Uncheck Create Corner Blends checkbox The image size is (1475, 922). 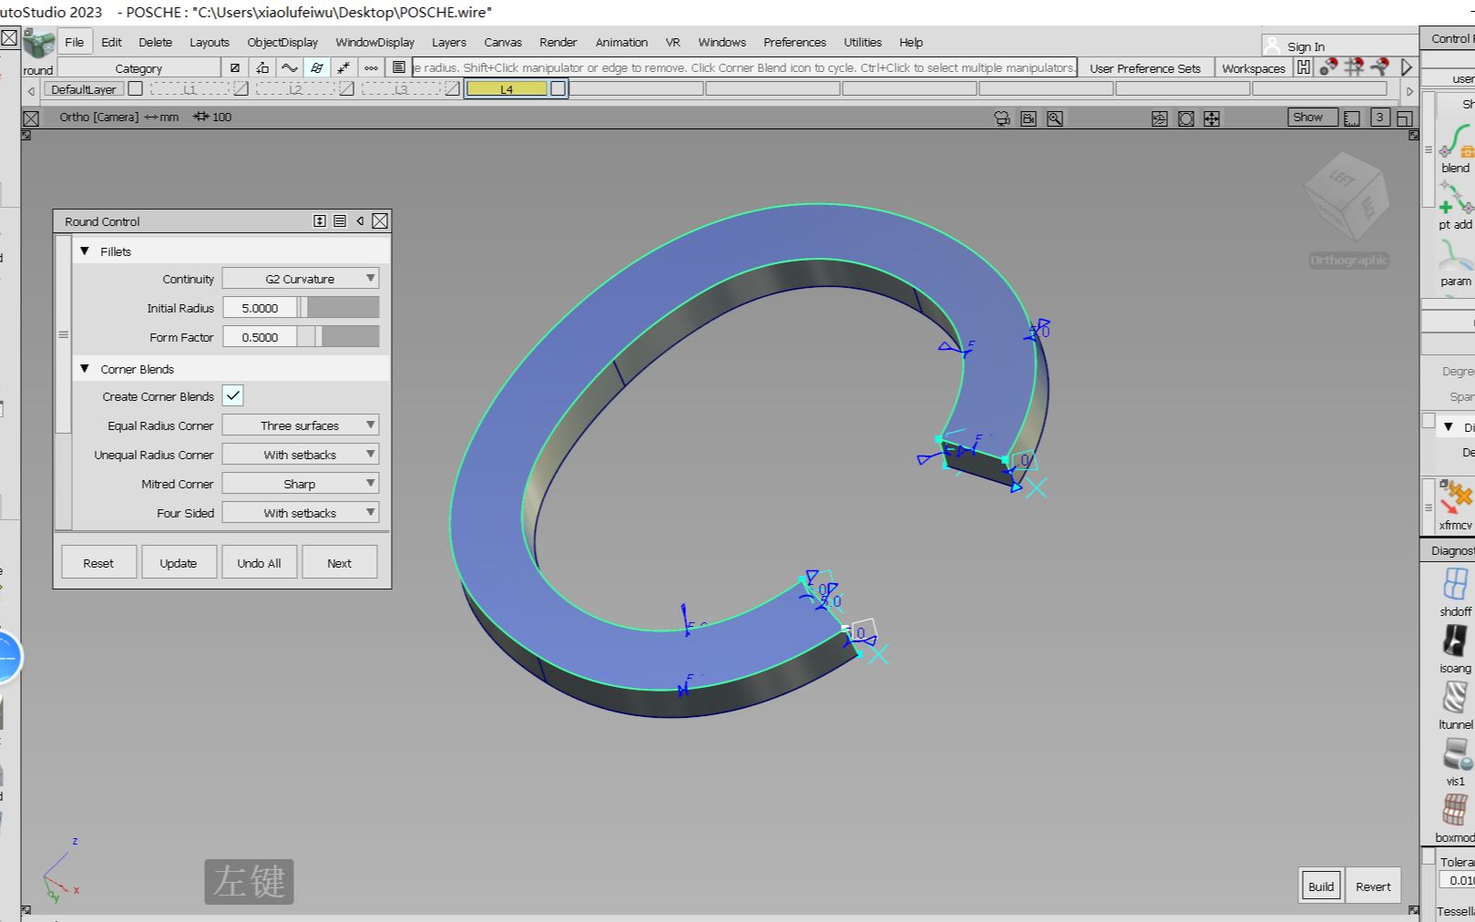click(233, 396)
